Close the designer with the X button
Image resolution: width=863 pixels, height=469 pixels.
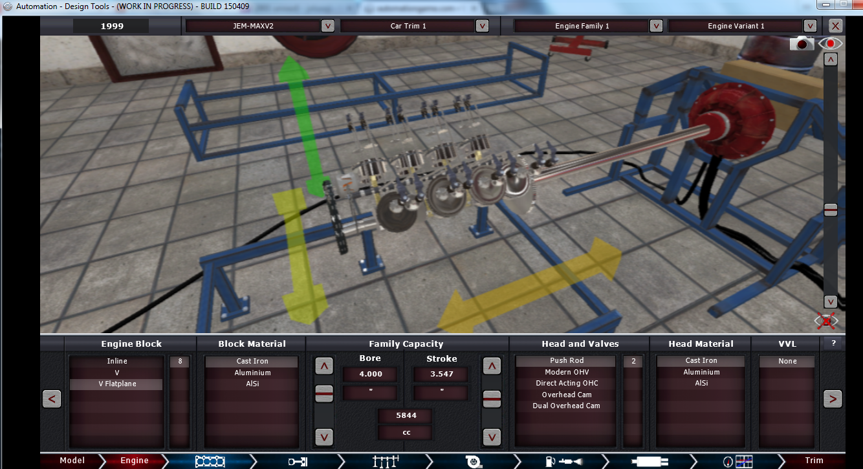pos(836,26)
